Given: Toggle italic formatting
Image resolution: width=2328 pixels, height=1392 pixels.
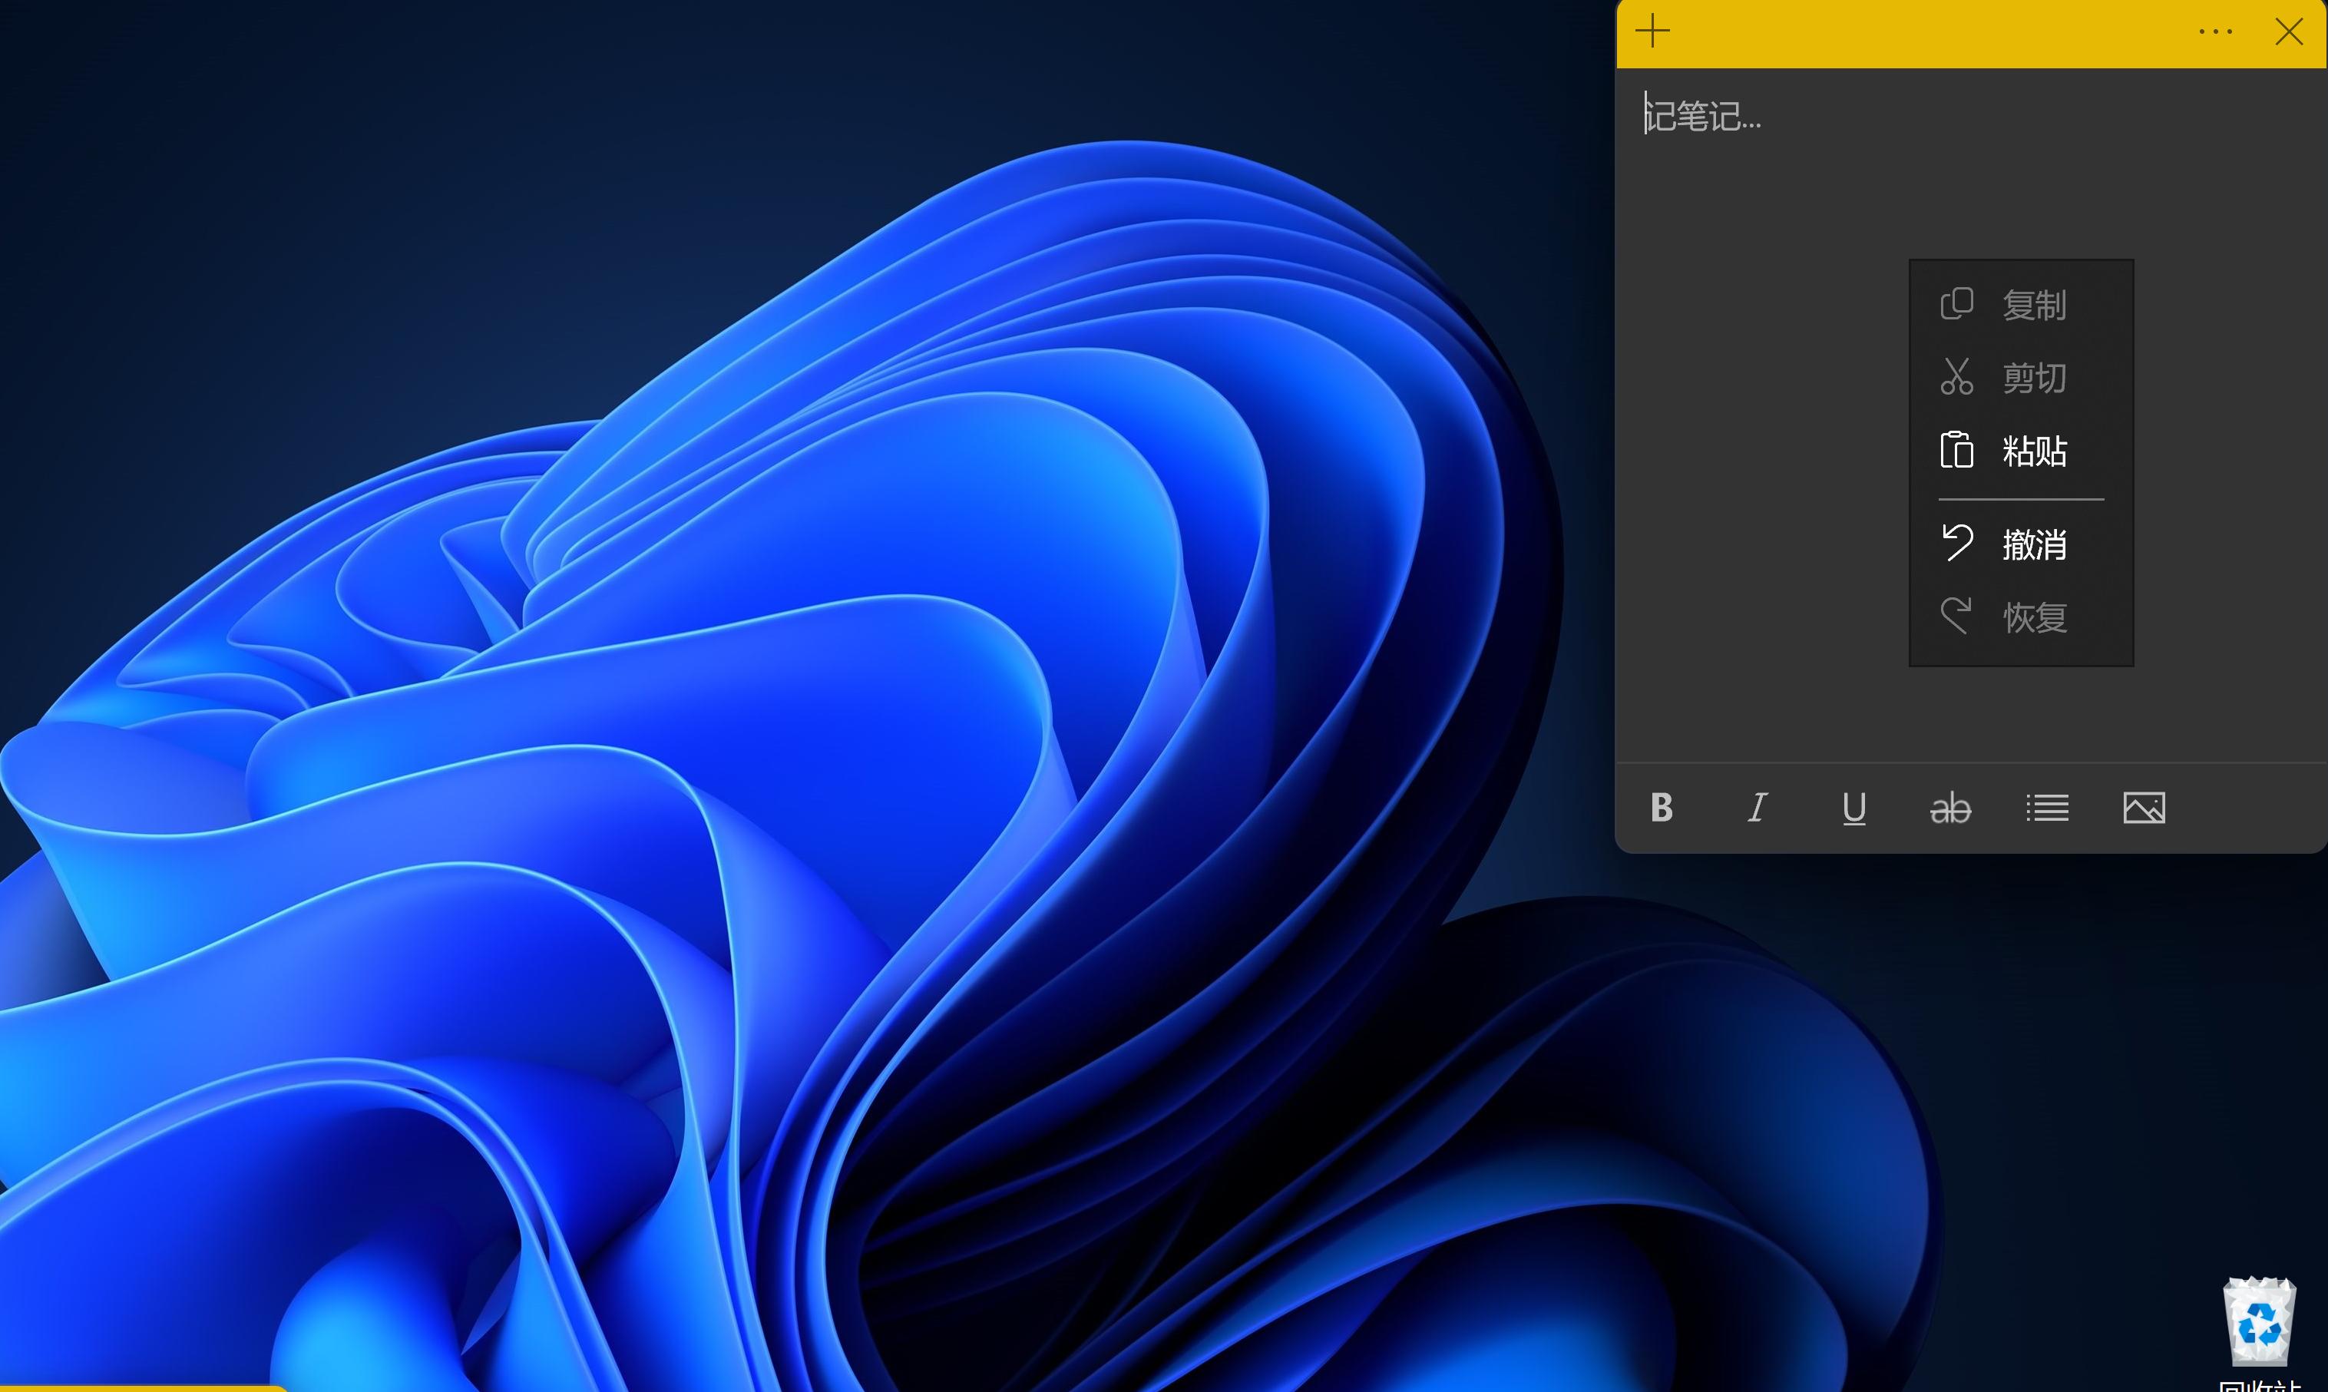Looking at the screenshot, I should [x=1758, y=808].
